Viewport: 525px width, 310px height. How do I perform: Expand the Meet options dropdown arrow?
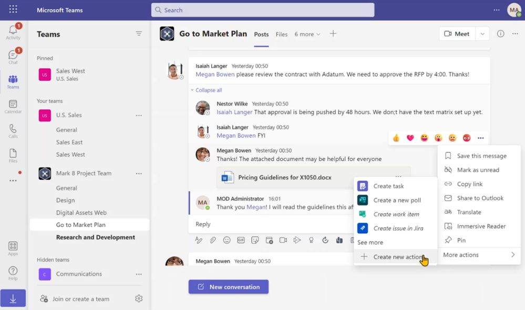482,34
